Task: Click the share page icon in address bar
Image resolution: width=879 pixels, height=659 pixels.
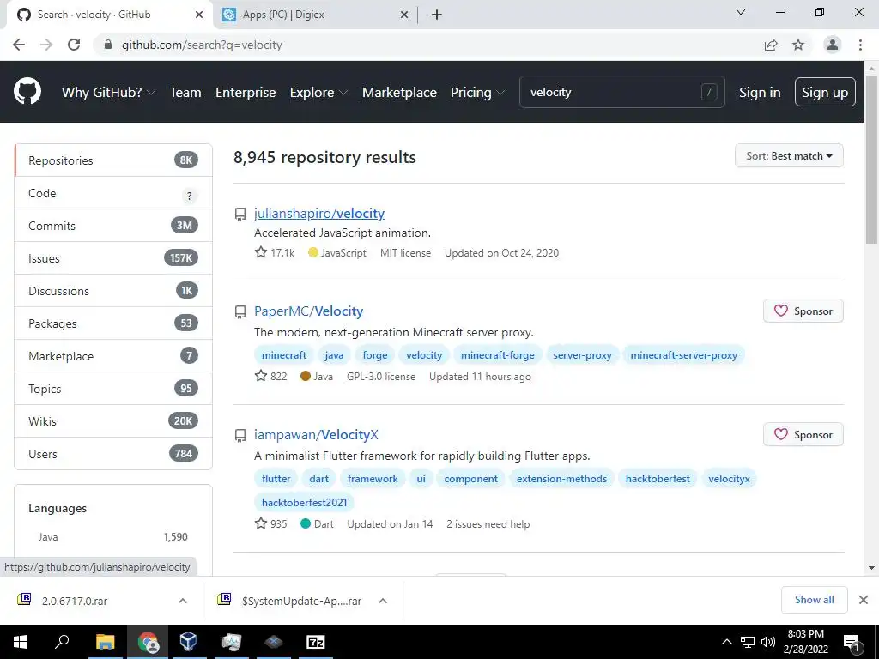Action: (x=771, y=45)
